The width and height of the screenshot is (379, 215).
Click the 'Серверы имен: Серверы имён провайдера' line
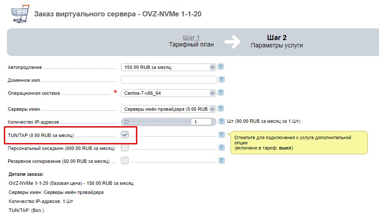point(56,192)
